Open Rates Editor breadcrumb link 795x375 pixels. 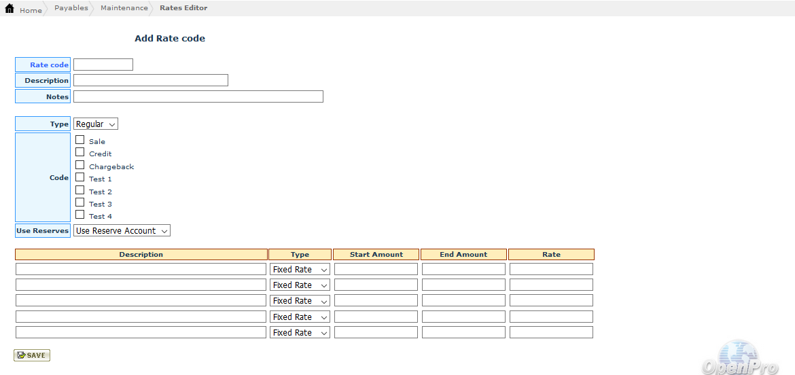183,8
